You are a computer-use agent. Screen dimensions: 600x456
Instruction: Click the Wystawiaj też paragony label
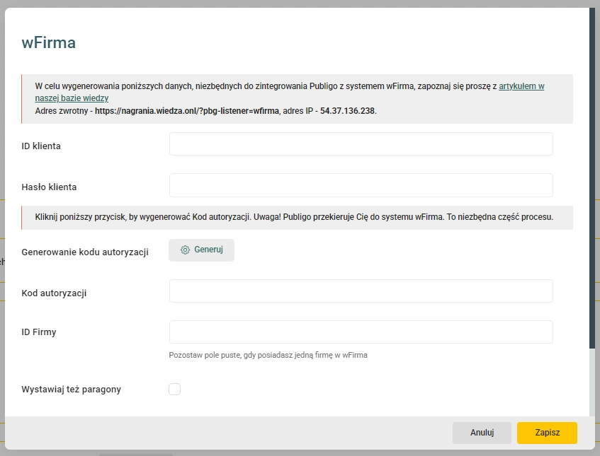pyautogui.click(x=71, y=389)
